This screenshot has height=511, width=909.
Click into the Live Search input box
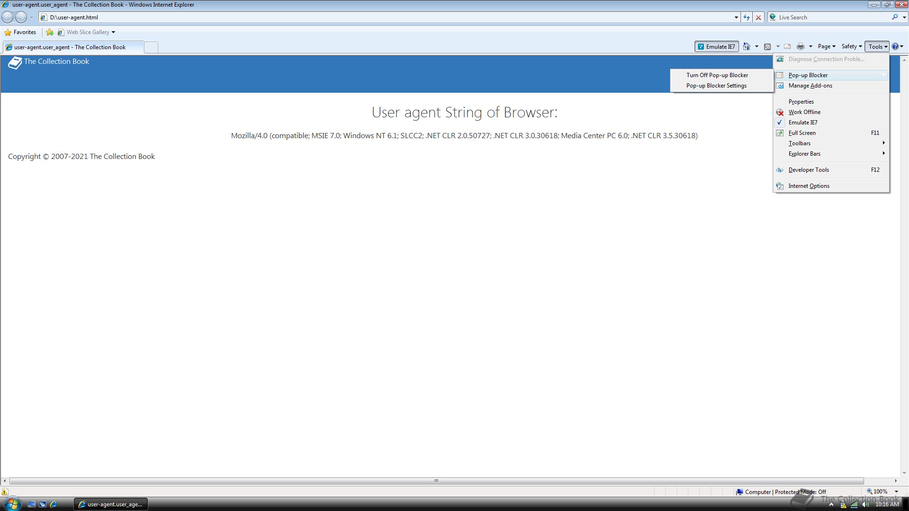tap(833, 18)
